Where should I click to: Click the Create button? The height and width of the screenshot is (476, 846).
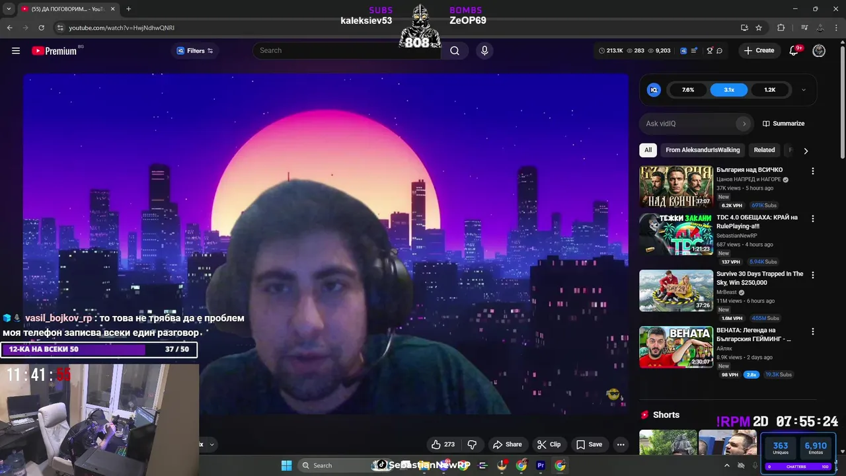759,51
